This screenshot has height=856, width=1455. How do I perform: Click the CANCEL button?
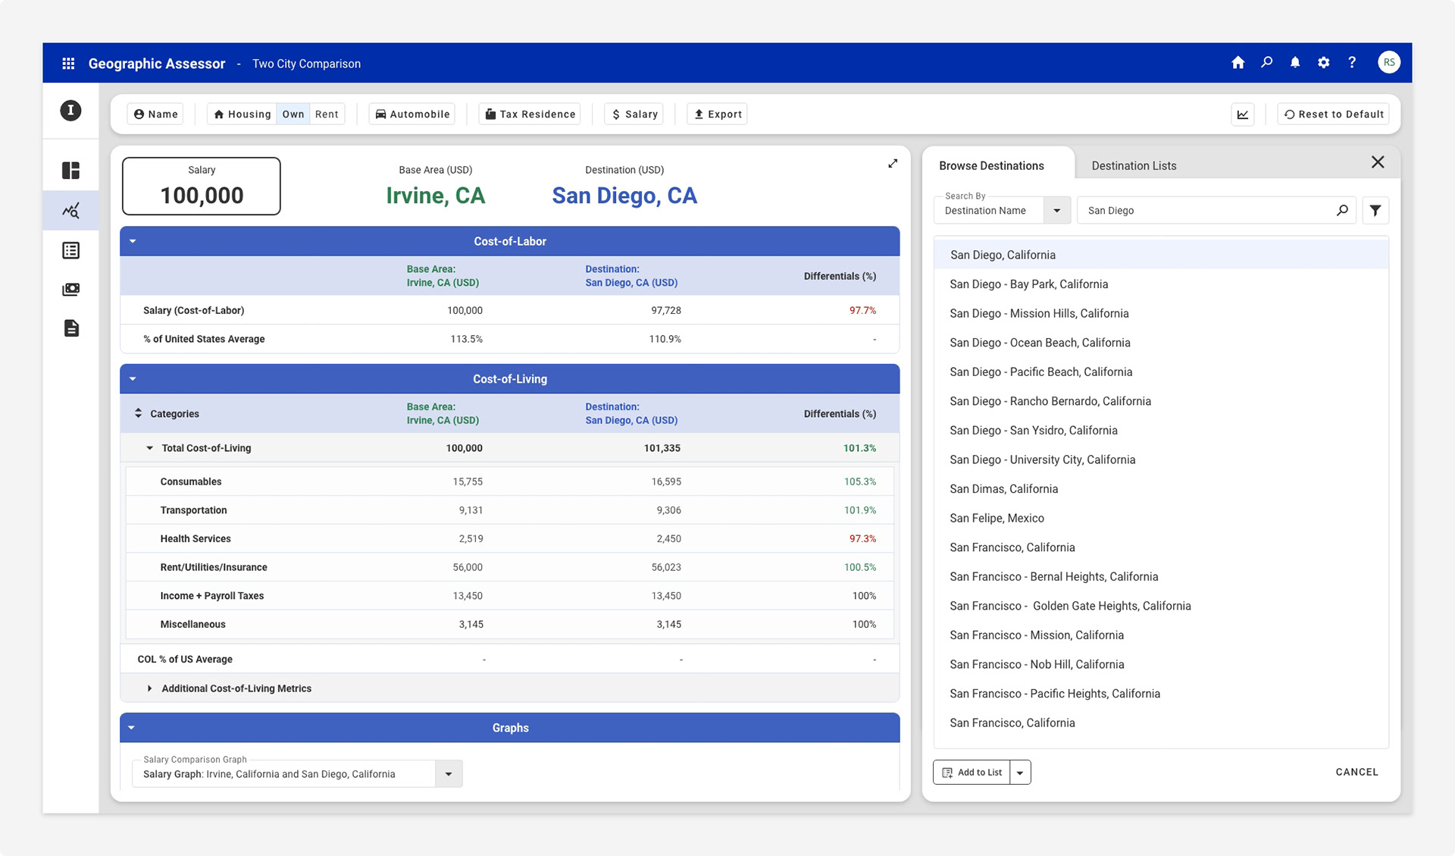[x=1356, y=772]
